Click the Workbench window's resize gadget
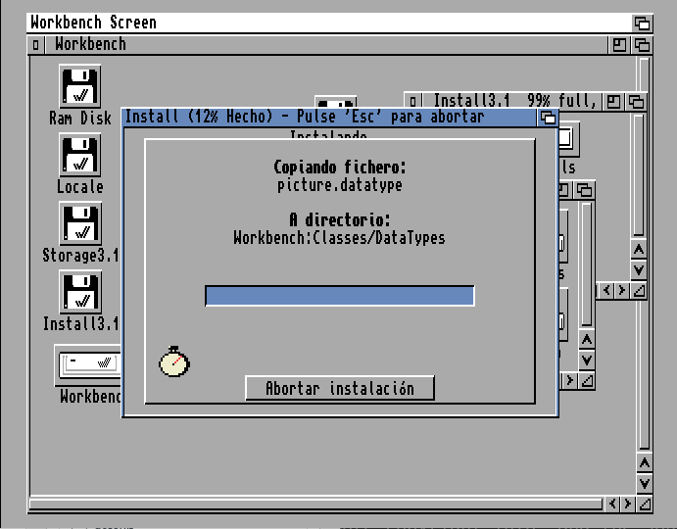This screenshot has height=529, width=677. [643, 505]
